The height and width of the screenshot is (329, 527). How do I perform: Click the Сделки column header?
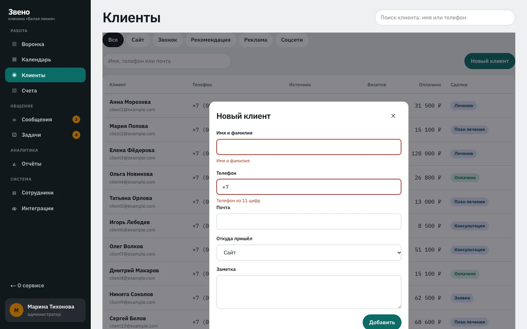coord(459,85)
